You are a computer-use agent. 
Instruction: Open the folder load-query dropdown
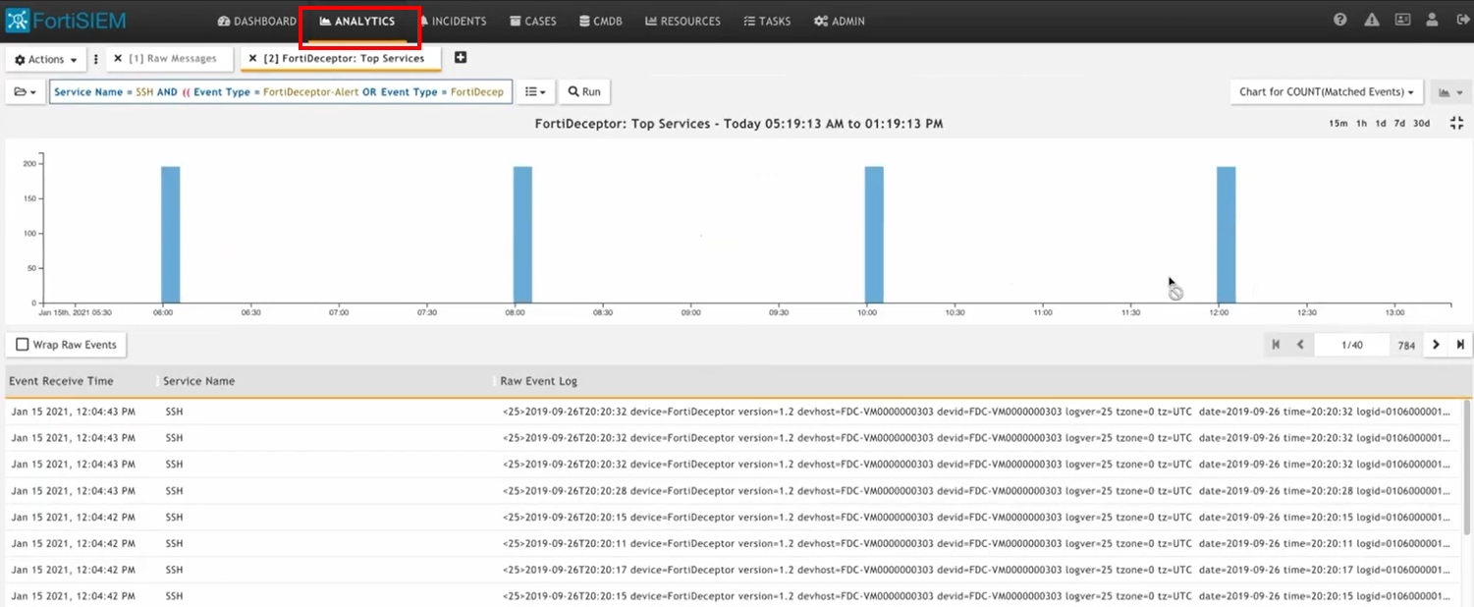point(25,92)
